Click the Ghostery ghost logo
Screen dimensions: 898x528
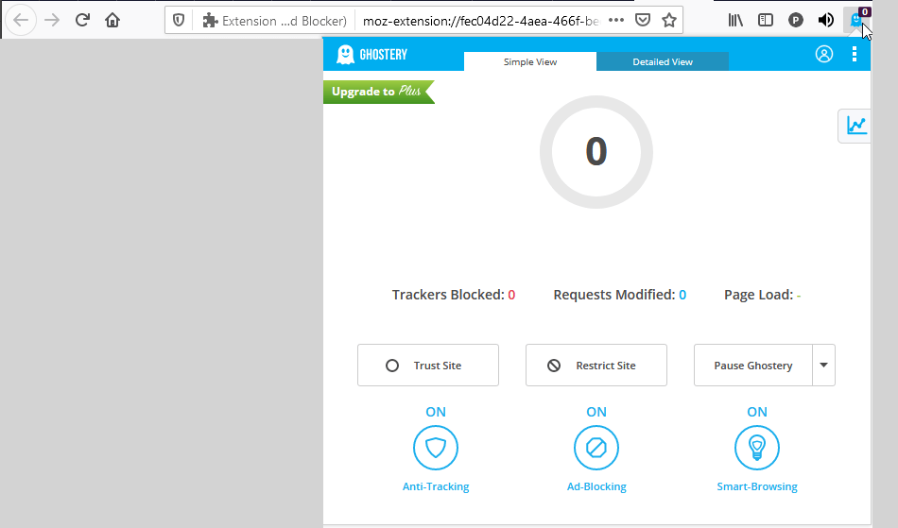point(345,55)
